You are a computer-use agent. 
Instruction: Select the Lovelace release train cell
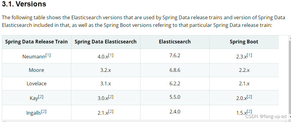36,83
